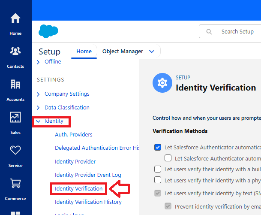Open the Object Manager dropdown arrow
The width and height of the screenshot is (261, 215).
click(x=151, y=51)
